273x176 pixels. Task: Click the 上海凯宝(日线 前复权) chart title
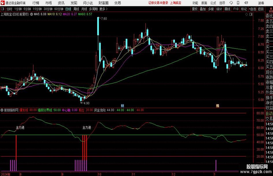[x=15, y=14]
